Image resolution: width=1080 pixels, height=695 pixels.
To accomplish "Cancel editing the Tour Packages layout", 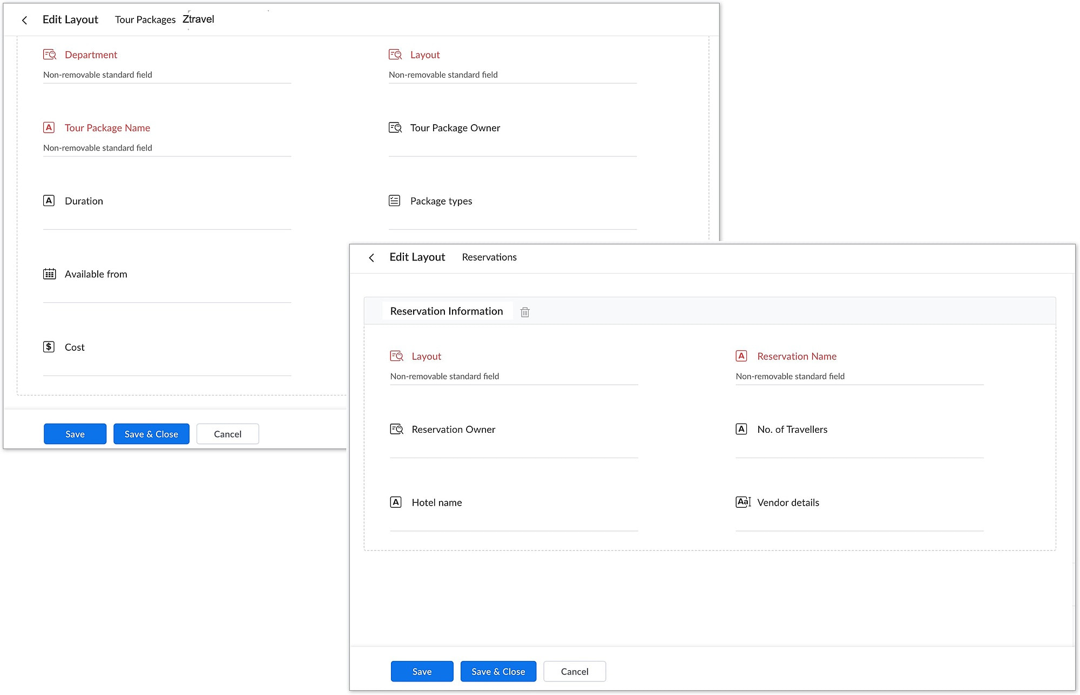I will 227,434.
